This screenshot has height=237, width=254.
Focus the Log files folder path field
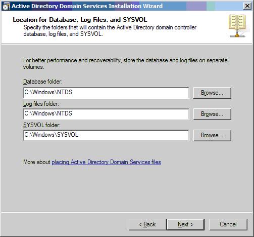[106, 114]
